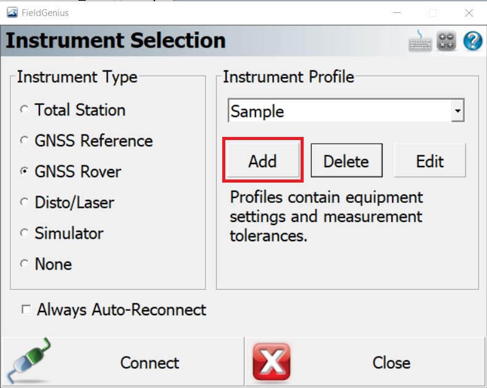Delete the selected instrument profile
This screenshot has width=487, height=388.
(347, 160)
